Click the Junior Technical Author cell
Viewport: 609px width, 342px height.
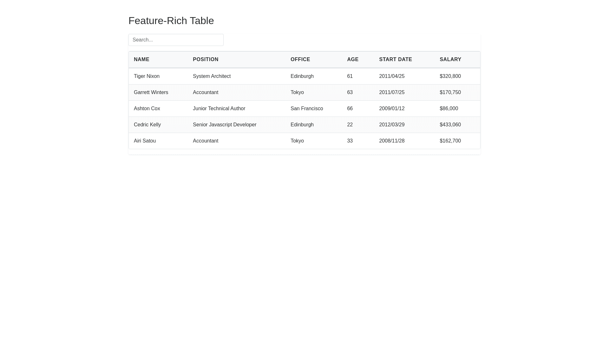coord(219,109)
